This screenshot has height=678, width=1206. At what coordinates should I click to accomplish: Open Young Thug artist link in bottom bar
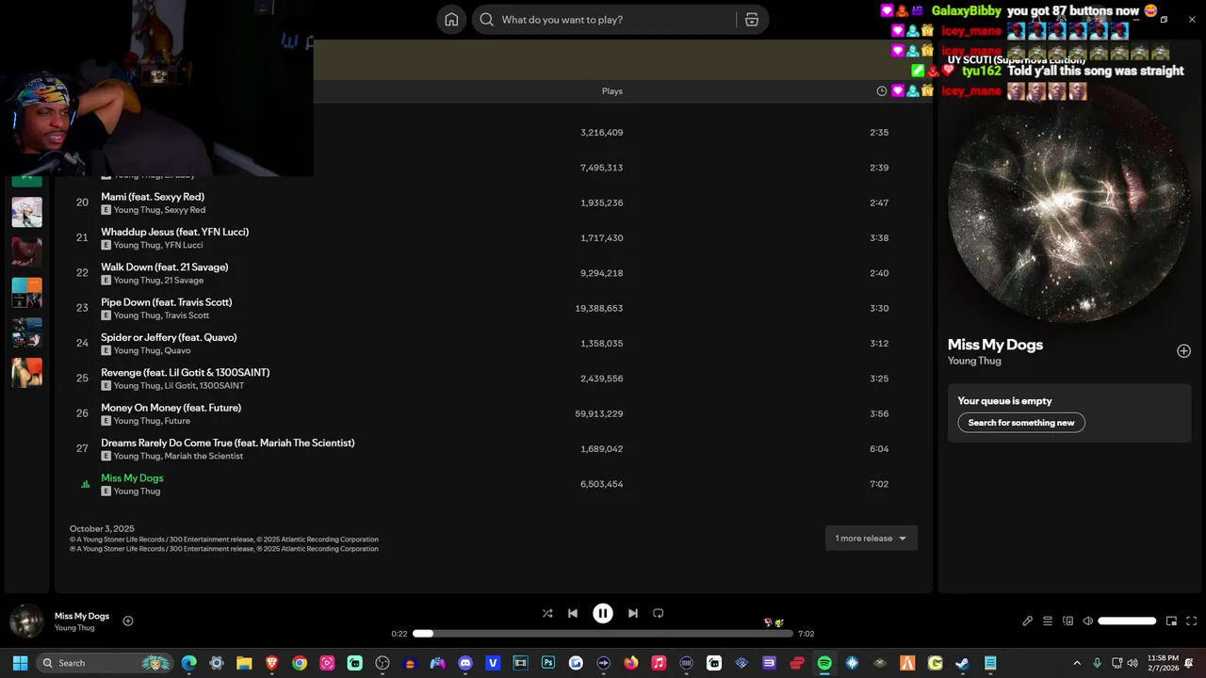coord(74,628)
